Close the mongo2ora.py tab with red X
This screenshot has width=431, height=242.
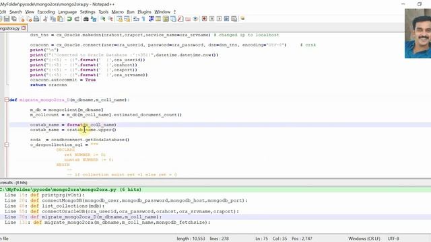pos(24,28)
